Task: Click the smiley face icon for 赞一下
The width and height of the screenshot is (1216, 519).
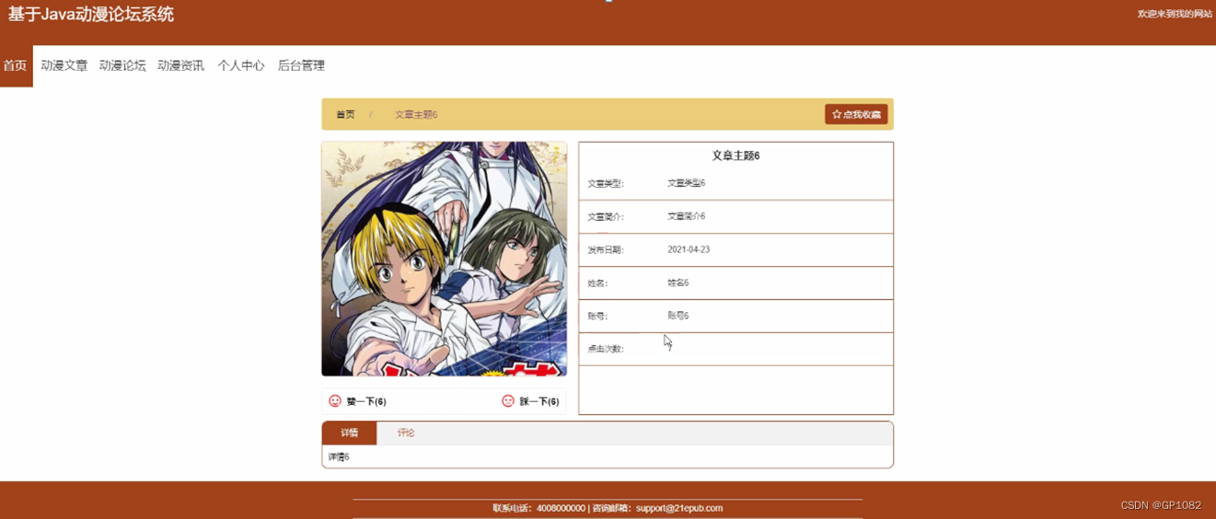Action: tap(335, 401)
